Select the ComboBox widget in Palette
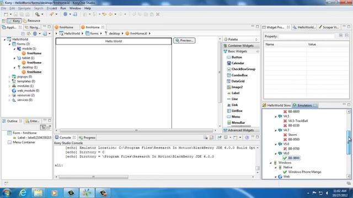The height and width of the screenshot is (198, 353). pos(237,75)
